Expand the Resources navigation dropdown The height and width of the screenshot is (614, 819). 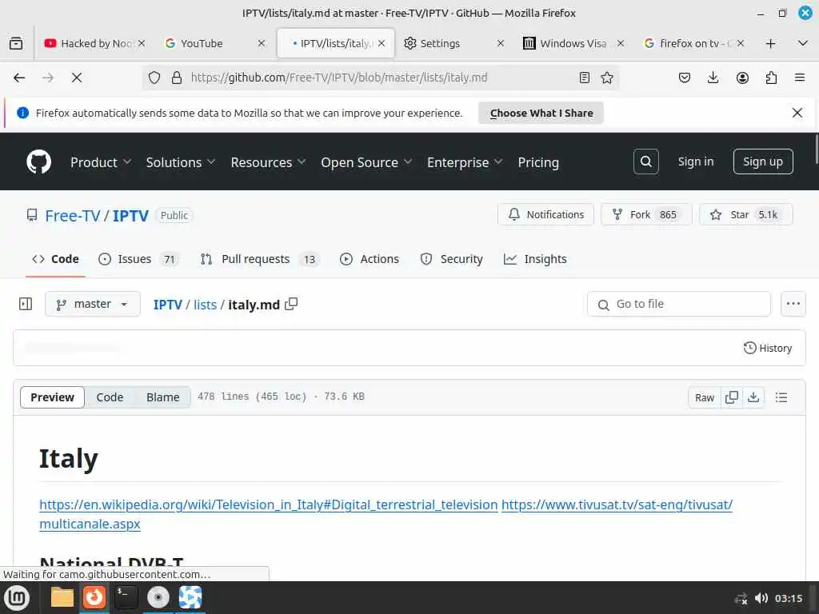tap(268, 162)
